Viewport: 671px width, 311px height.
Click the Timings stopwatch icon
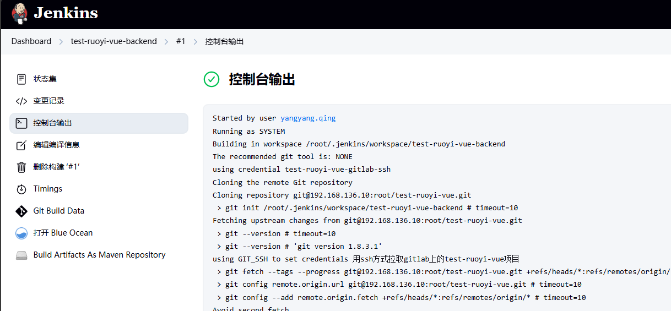tap(21, 189)
